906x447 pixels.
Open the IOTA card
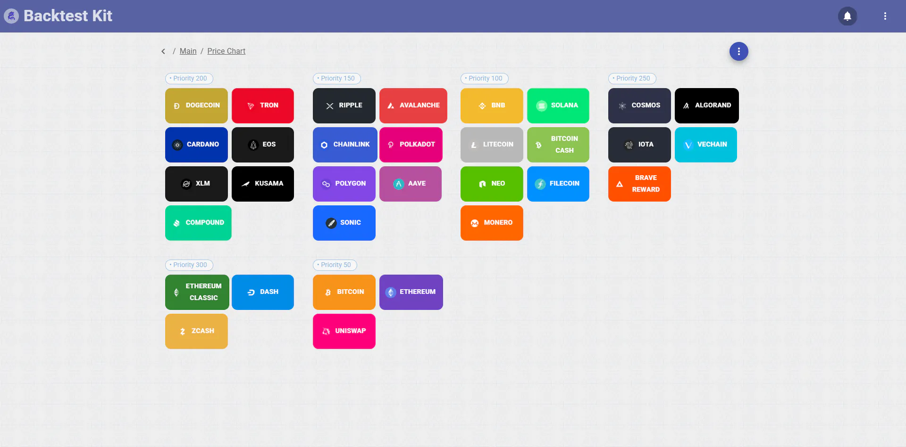tap(639, 145)
